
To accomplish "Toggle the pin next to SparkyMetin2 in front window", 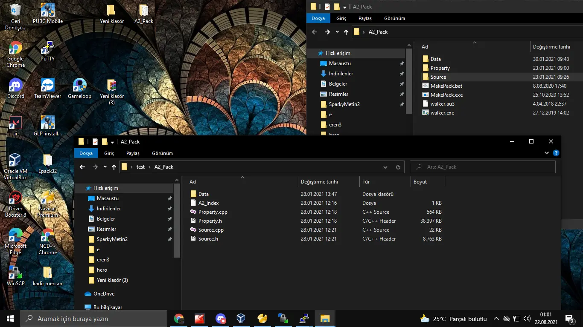I will pyautogui.click(x=169, y=239).
